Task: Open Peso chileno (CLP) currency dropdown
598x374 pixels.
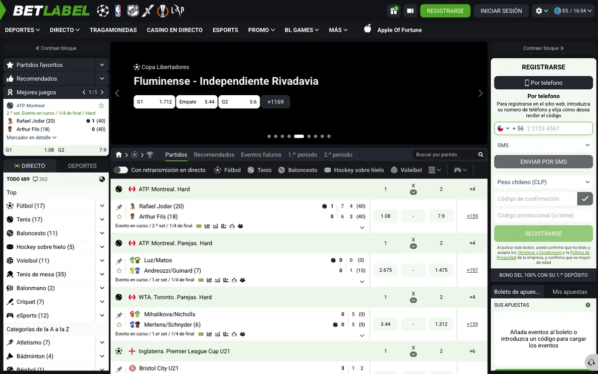Action: (x=544, y=182)
